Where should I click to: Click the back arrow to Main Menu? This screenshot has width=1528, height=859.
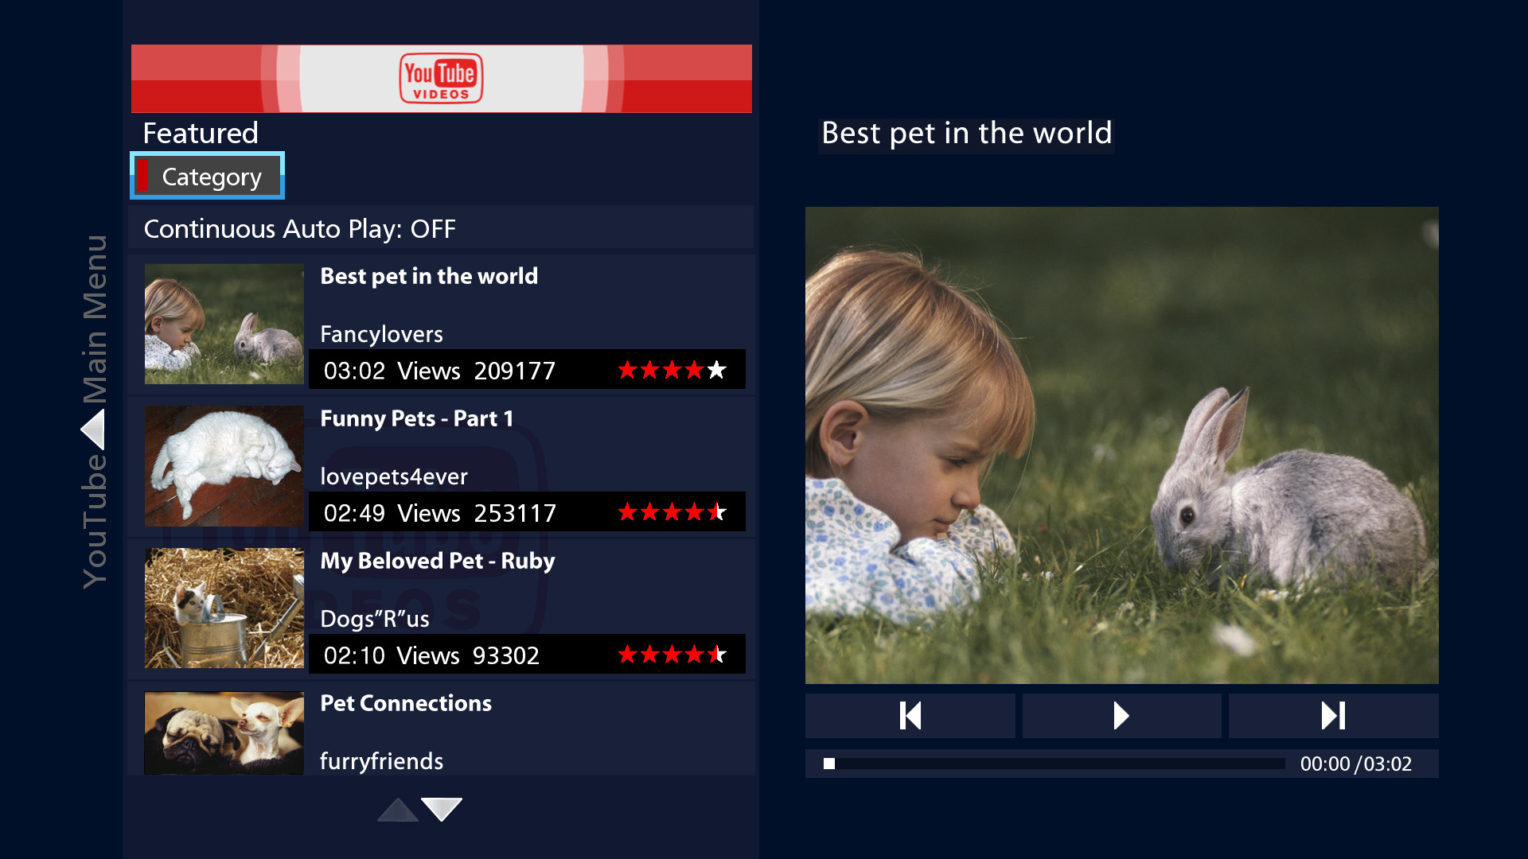pos(93,429)
